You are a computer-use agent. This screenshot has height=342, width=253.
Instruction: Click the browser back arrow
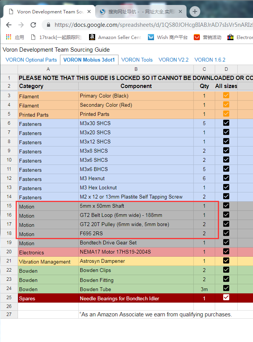tap(9, 25)
